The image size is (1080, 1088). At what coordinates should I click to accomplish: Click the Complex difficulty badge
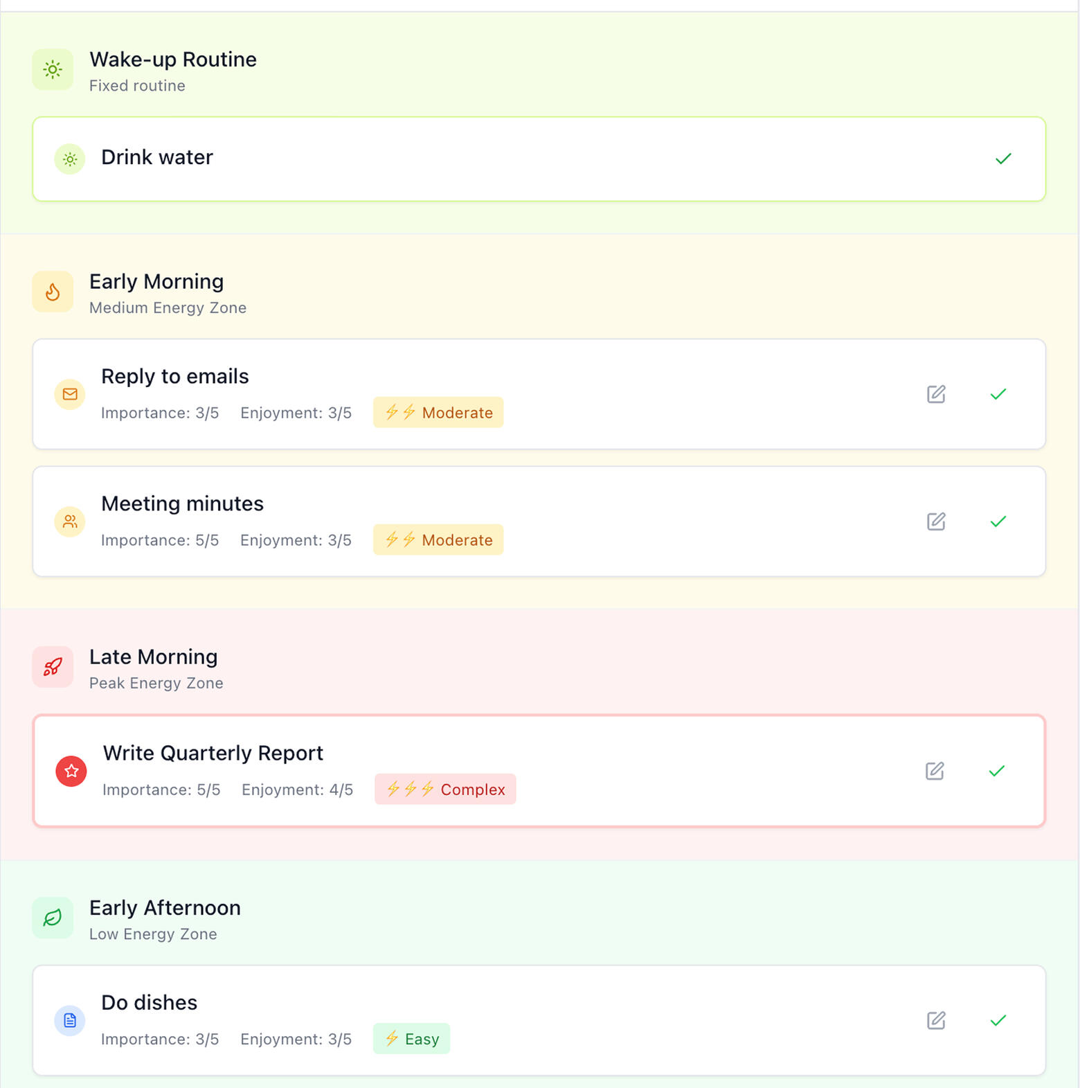(x=445, y=790)
